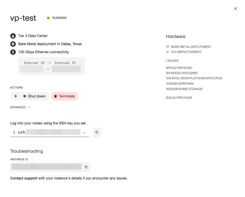This screenshot has width=245, height=197.
Task: Click the green RUNNING status dot
Action: point(48,18)
